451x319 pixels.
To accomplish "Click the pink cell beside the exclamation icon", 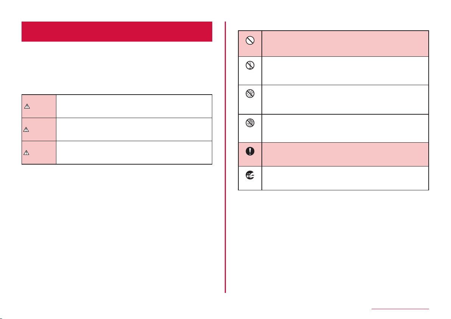I will coord(345,154).
